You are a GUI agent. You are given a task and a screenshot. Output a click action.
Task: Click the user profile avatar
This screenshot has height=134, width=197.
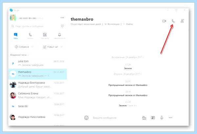pyautogui.click(x=13, y=18)
